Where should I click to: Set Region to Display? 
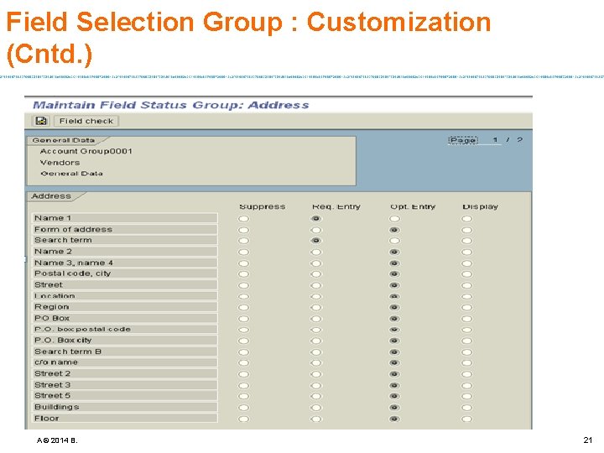pyautogui.click(x=466, y=307)
